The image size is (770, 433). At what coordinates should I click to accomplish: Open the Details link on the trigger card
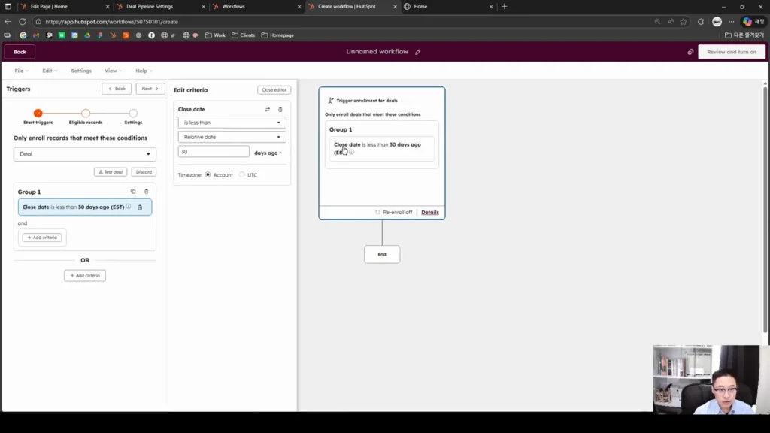pos(430,213)
